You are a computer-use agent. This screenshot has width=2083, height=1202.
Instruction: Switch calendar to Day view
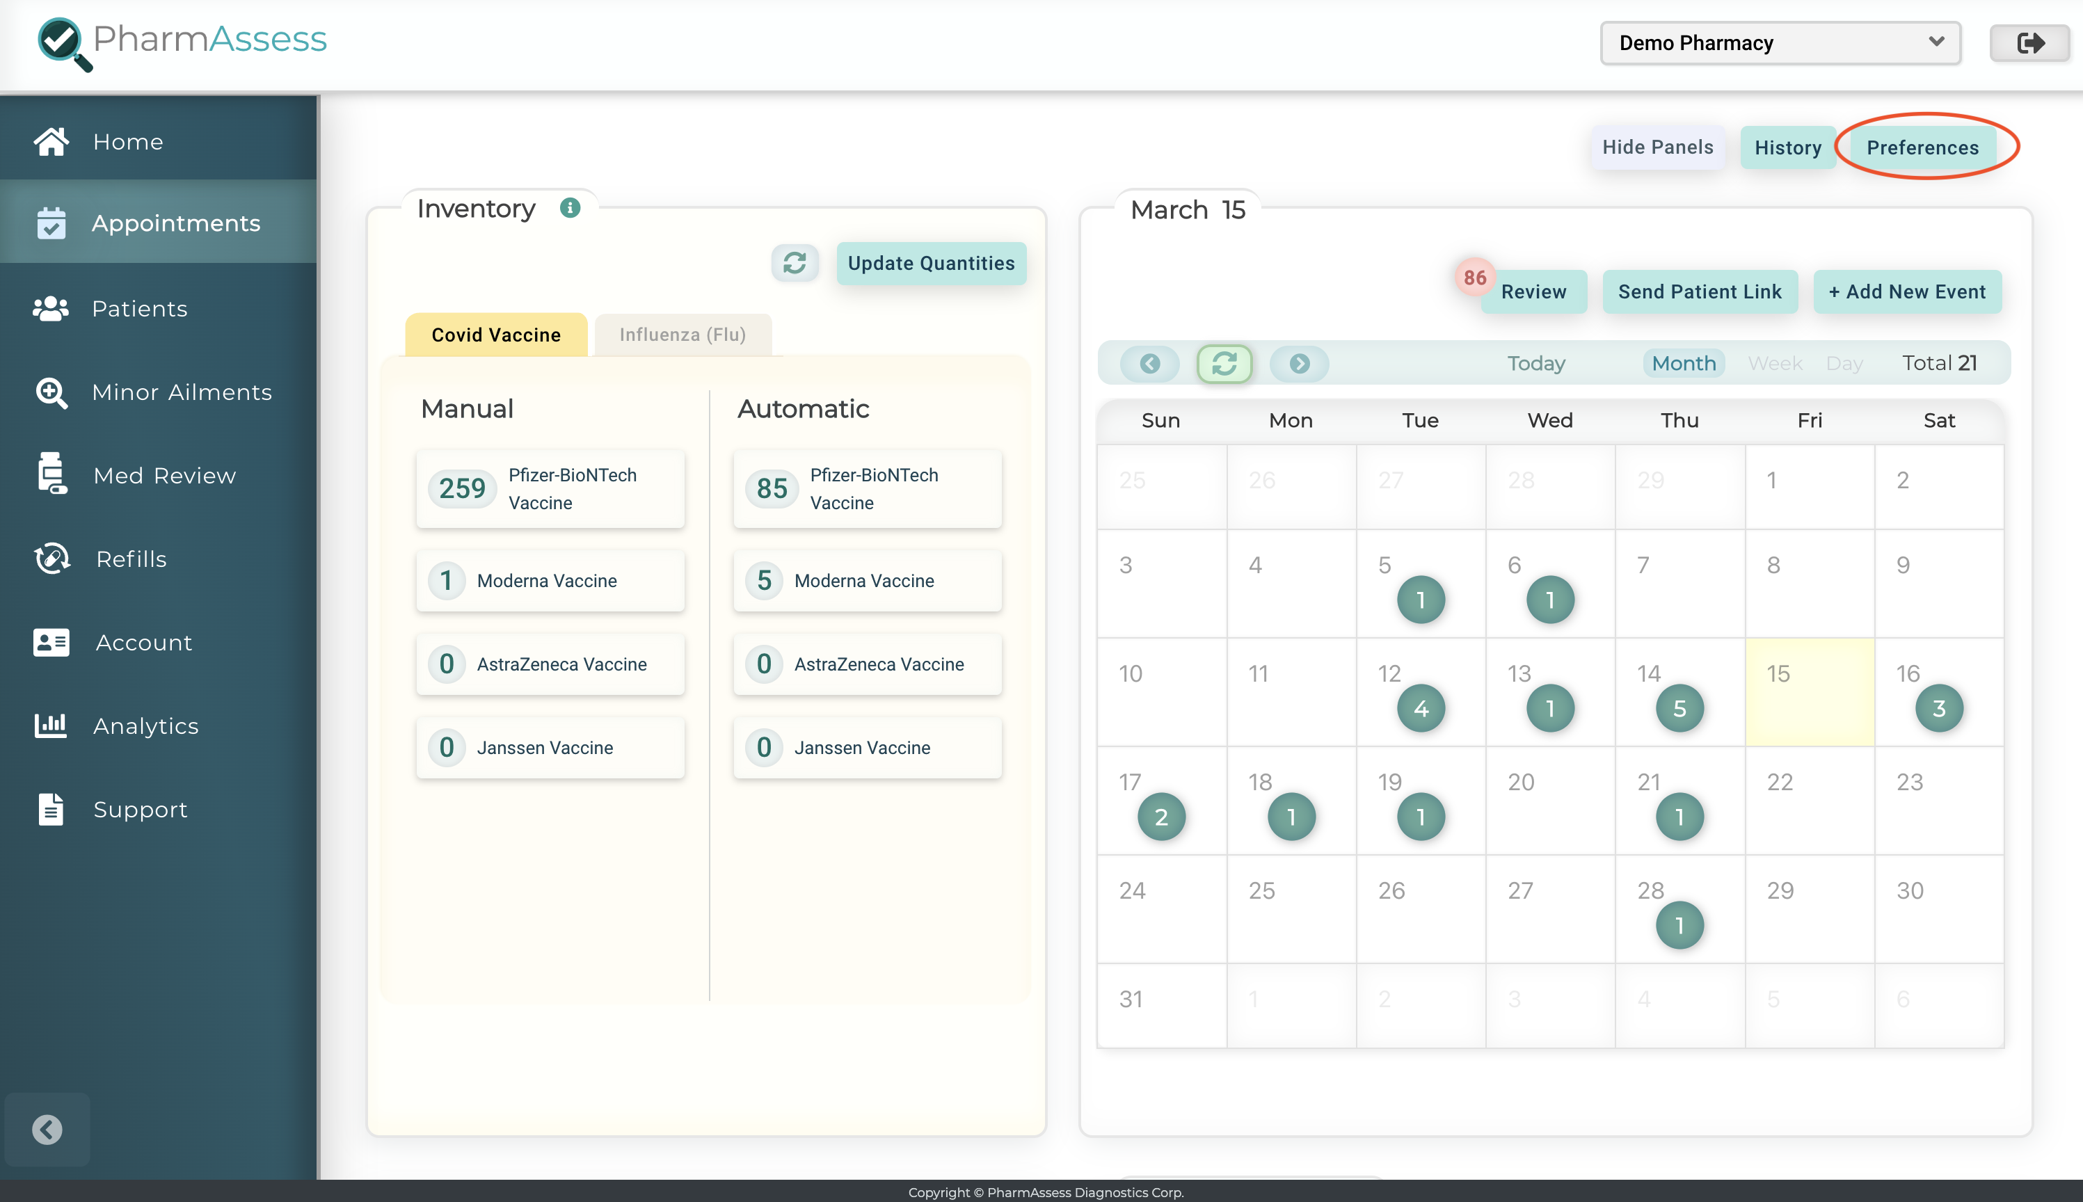(1845, 363)
